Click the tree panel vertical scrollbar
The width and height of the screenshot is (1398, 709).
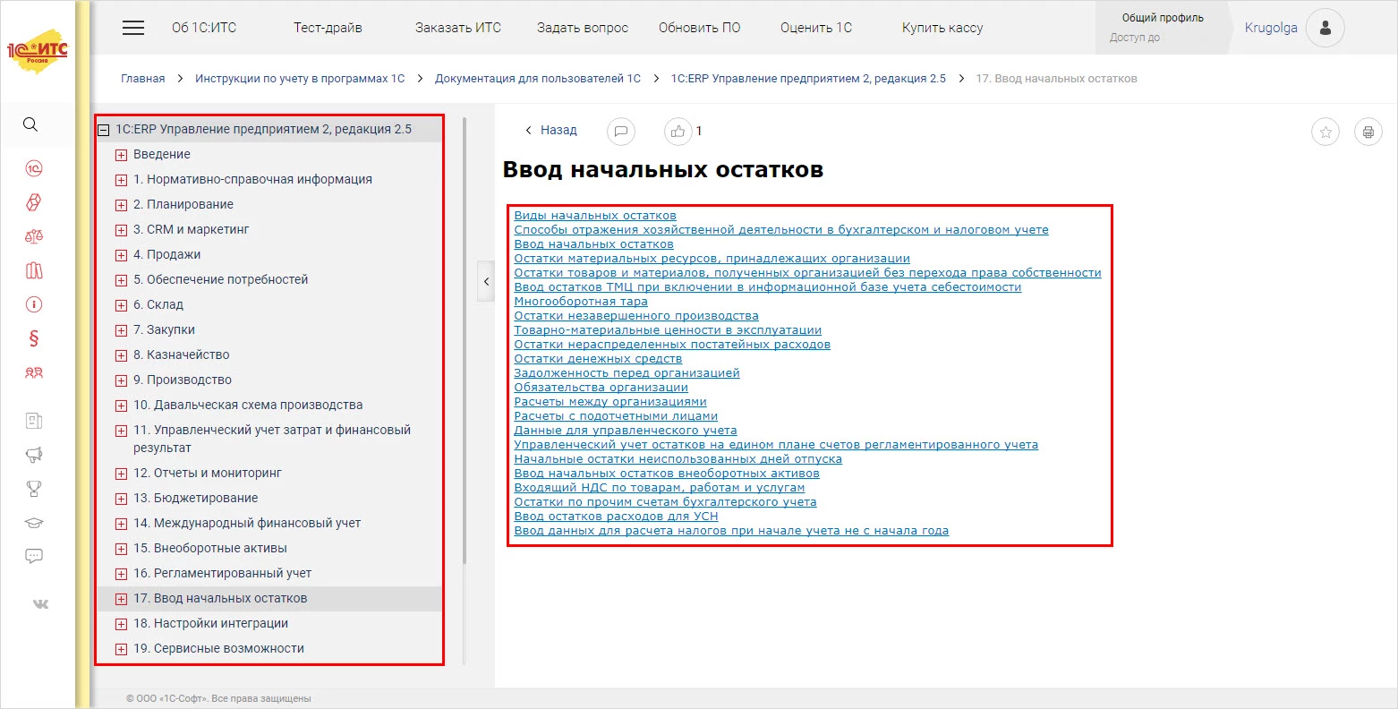pos(464,340)
